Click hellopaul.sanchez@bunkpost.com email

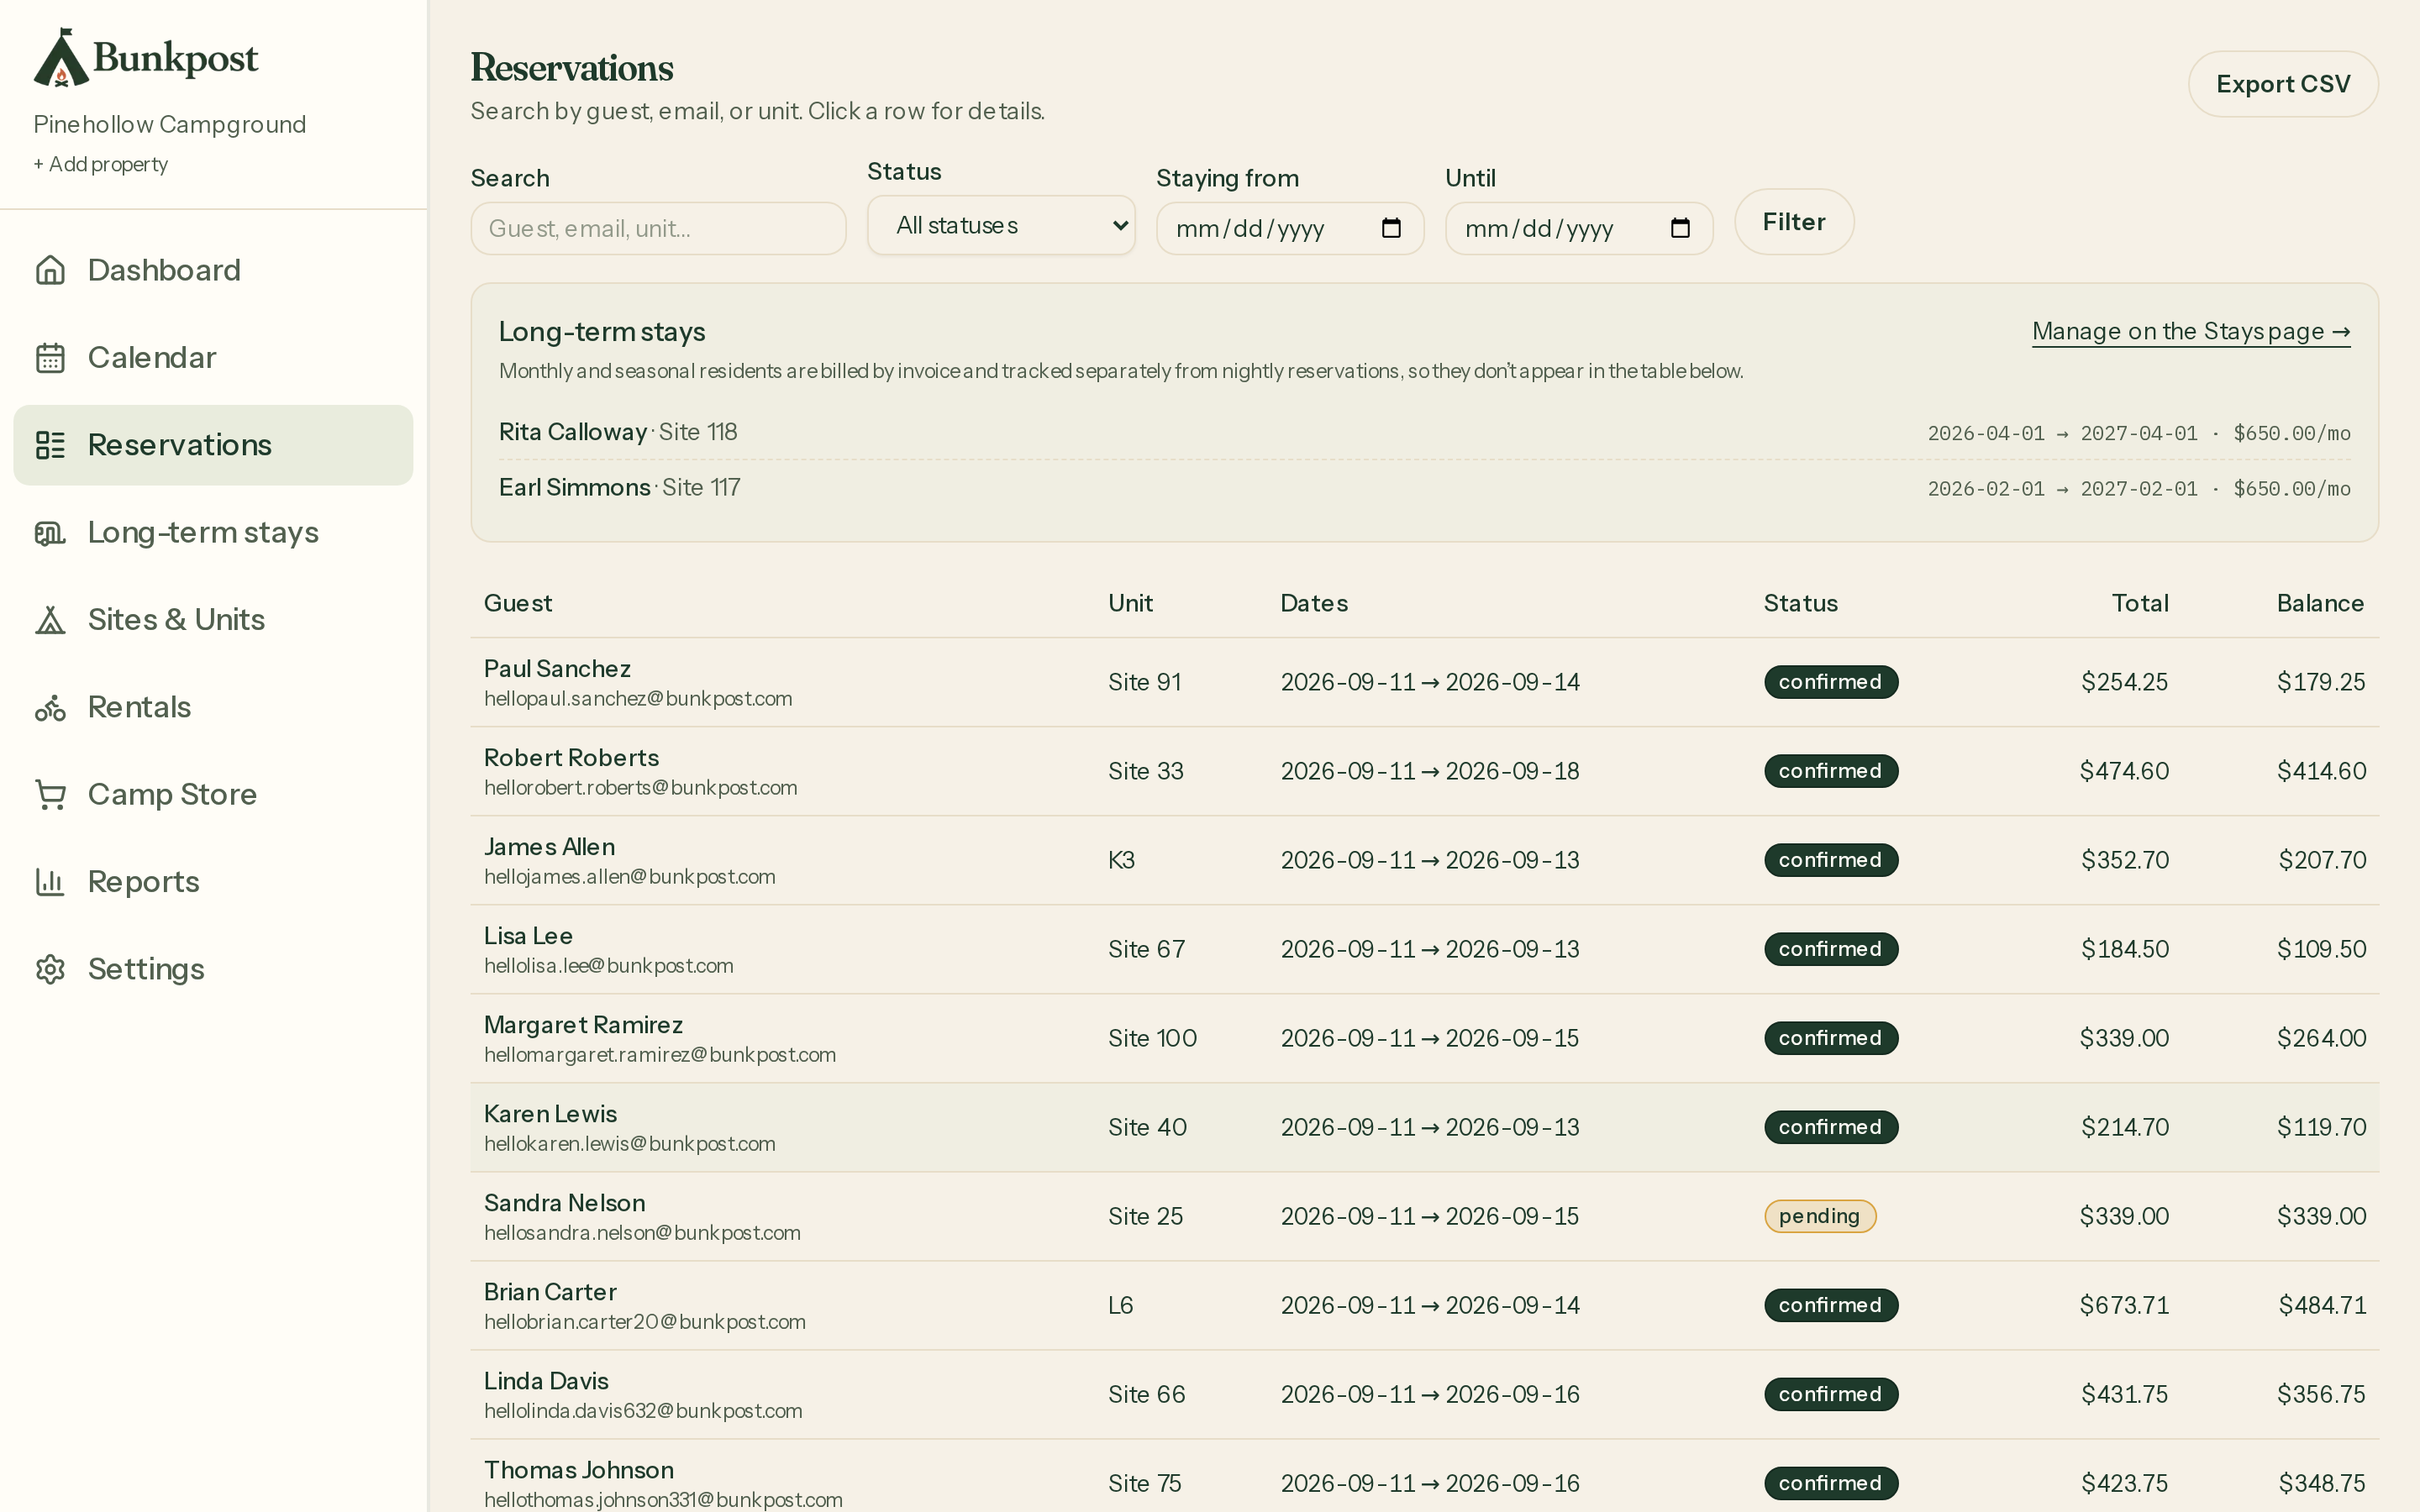coord(638,699)
